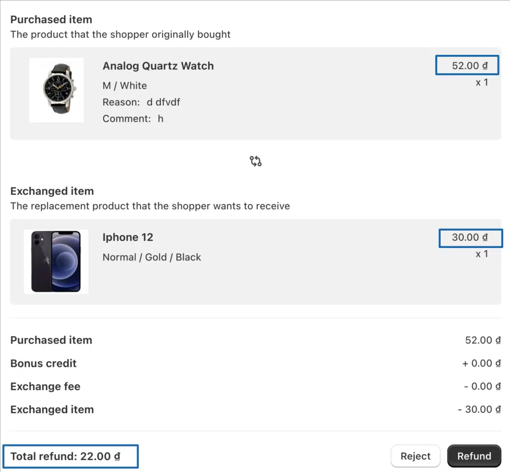Click the + 0.00 đ bonus credit amount
Viewport: 510px width, 472px height.
point(481,363)
